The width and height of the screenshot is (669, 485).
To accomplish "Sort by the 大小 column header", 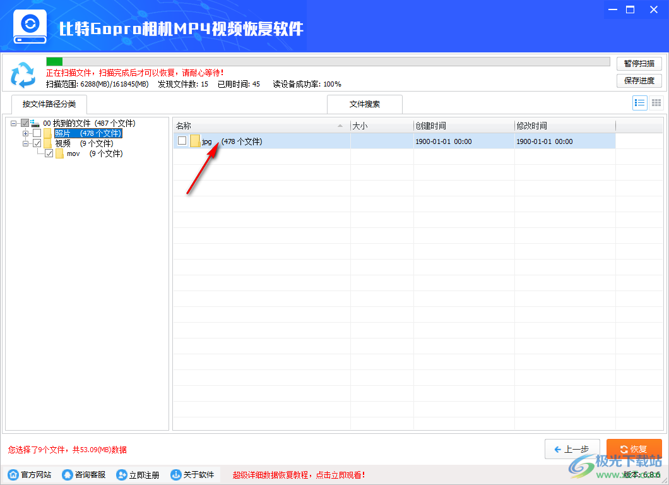I will coord(382,126).
